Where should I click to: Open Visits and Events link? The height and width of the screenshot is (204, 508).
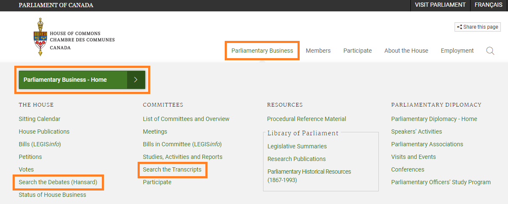pyautogui.click(x=413, y=157)
